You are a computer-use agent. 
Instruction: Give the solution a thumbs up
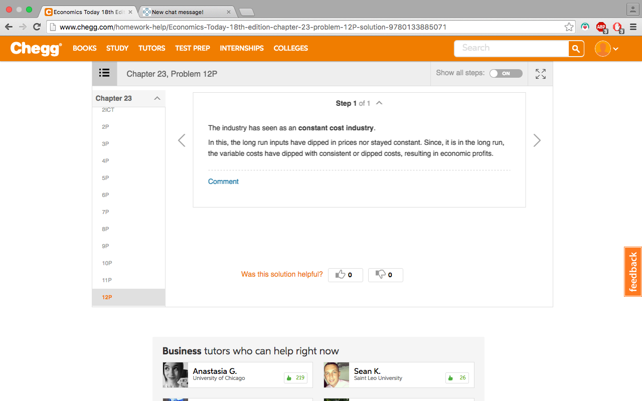(345, 275)
